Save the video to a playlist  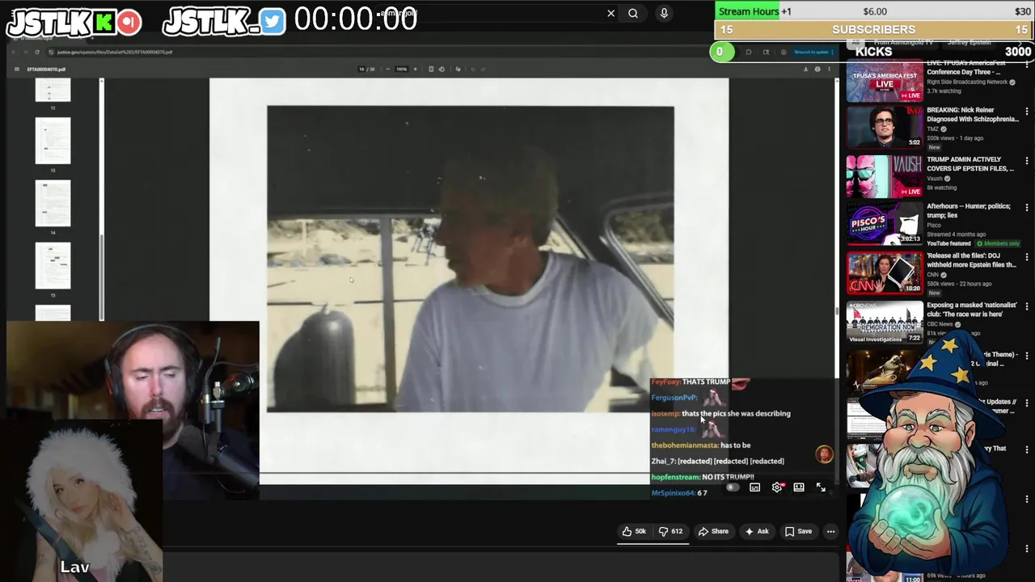[x=797, y=531]
